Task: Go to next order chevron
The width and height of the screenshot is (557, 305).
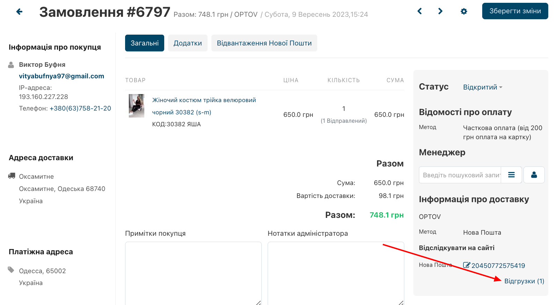Action: click(x=440, y=11)
